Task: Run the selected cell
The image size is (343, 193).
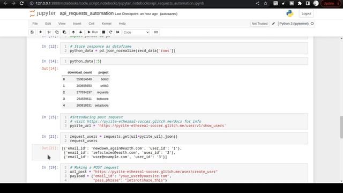Action: (93, 32)
